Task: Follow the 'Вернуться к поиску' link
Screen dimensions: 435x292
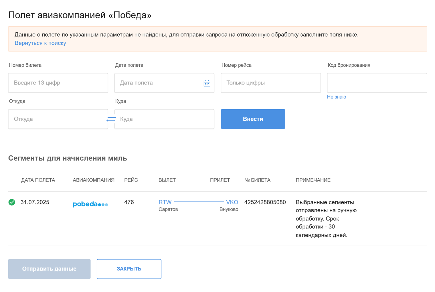Action: pos(40,43)
